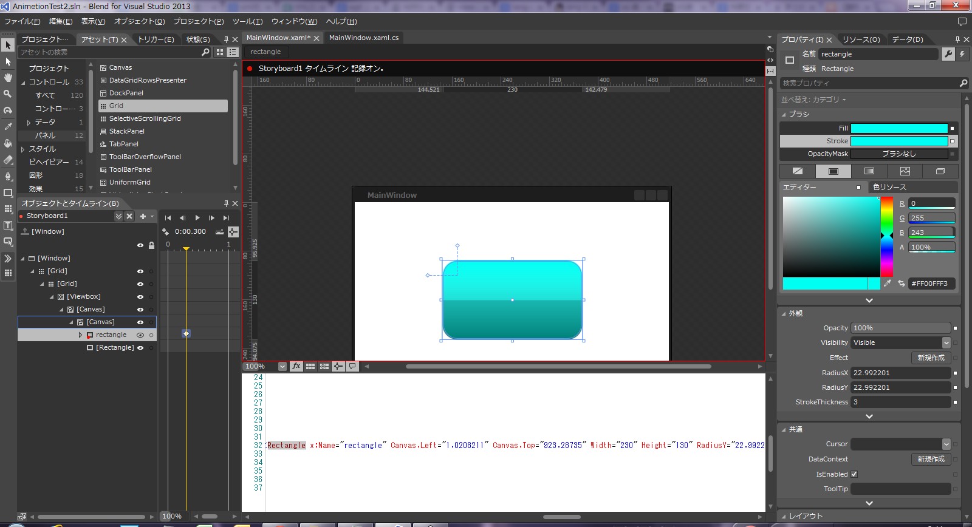The width and height of the screenshot is (972, 527).
Task: Choose the gradient brush icon
Action: click(x=869, y=171)
